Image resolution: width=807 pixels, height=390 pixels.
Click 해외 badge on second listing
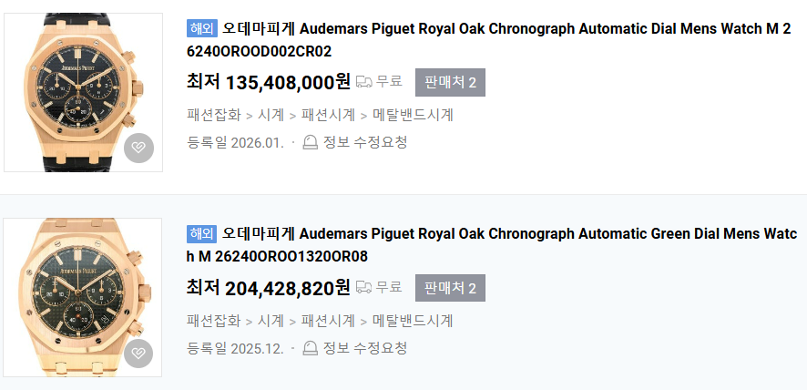(201, 233)
